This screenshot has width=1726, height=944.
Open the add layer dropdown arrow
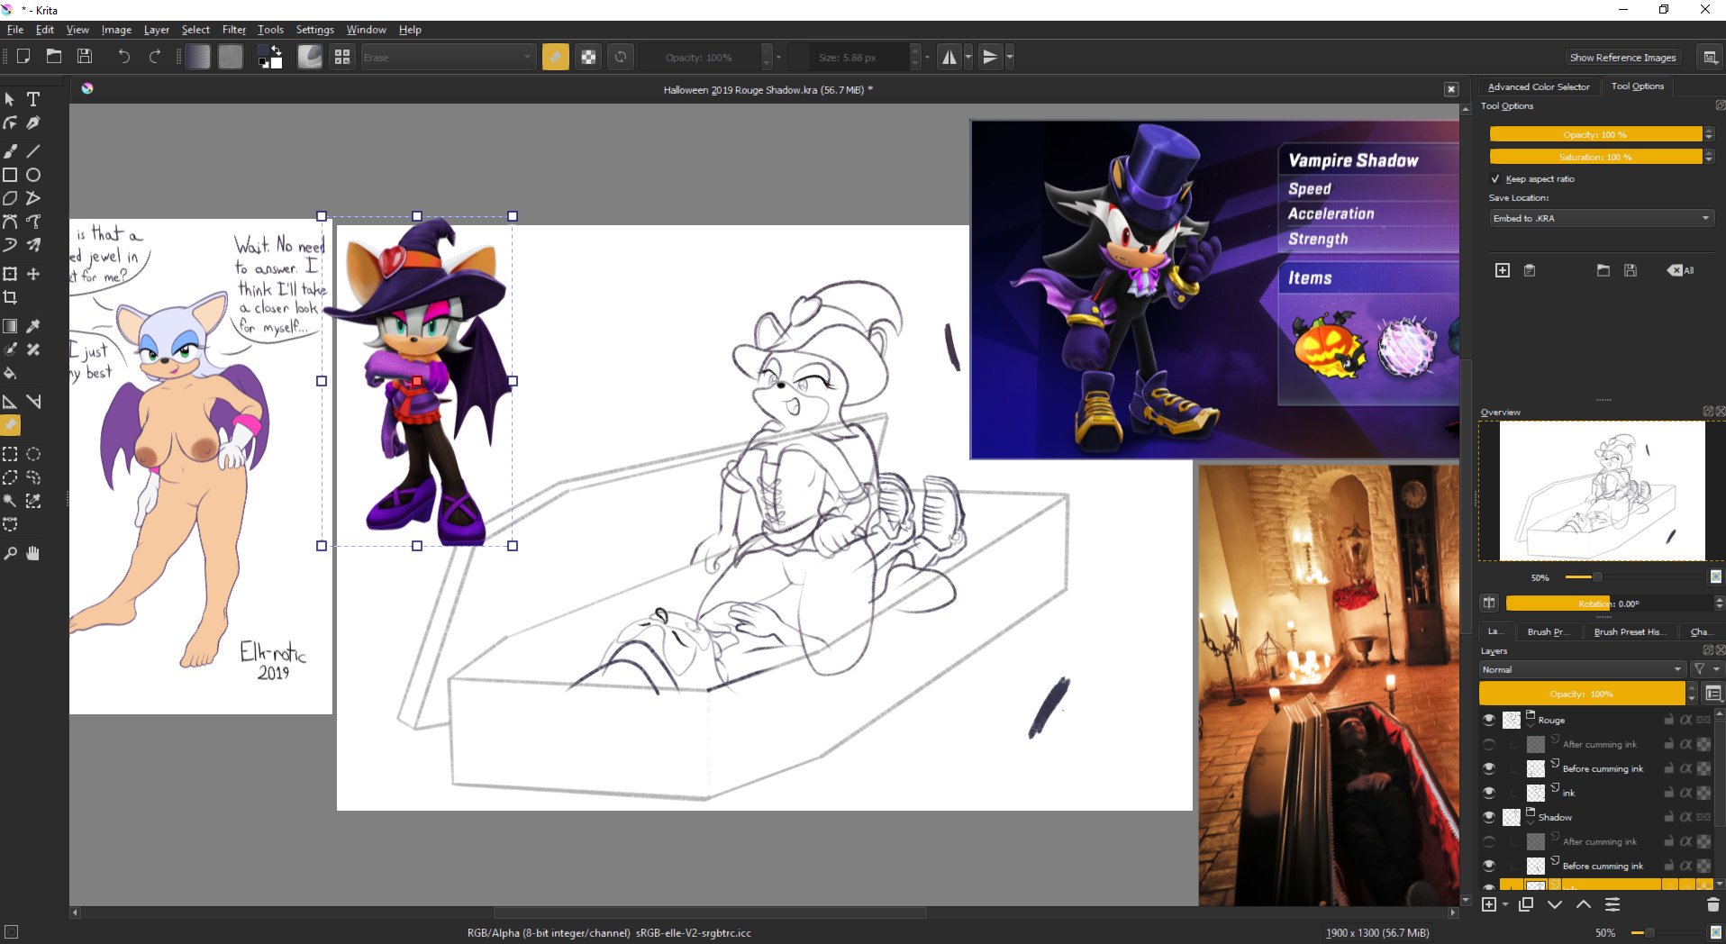(1505, 904)
